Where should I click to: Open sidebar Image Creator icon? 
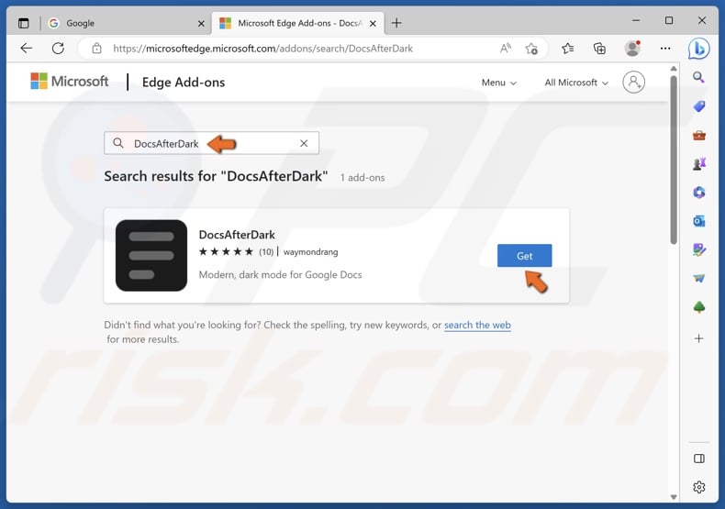pos(698,249)
